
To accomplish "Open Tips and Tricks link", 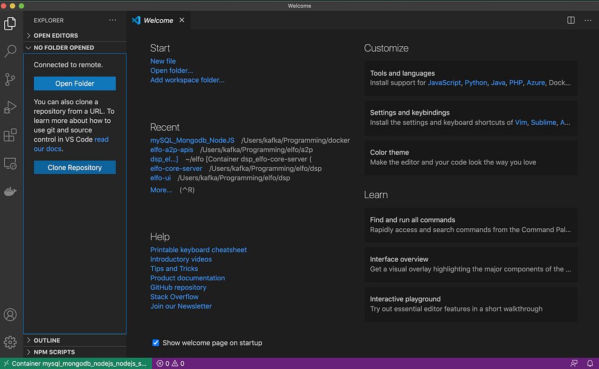I will tap(174, 268).
